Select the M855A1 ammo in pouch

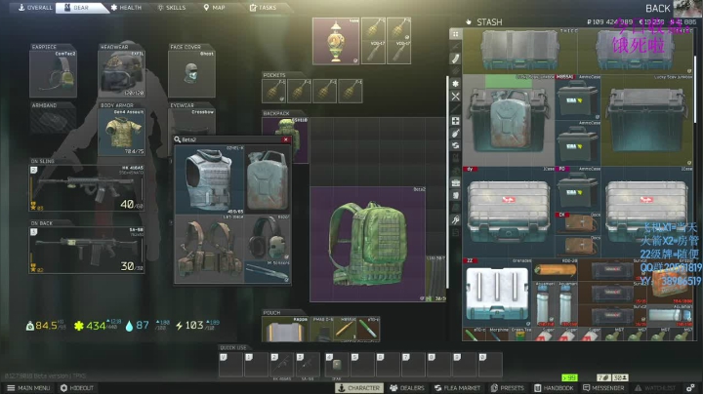tap(345, 330)
